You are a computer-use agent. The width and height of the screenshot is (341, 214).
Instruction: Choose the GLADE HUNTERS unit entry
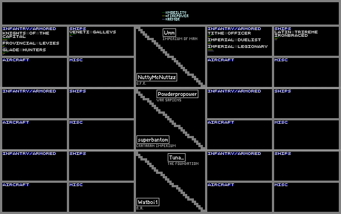coord(25,50)
